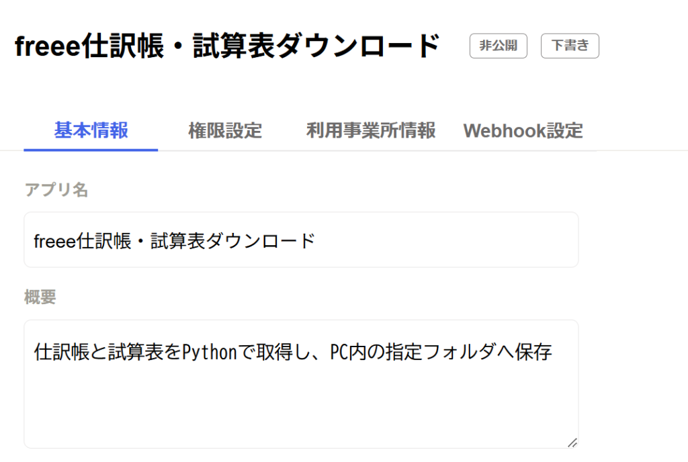The height and width of the screenshot is (462, 688).
Task: Click the 非公開 status badge
Action: [499, 46]
